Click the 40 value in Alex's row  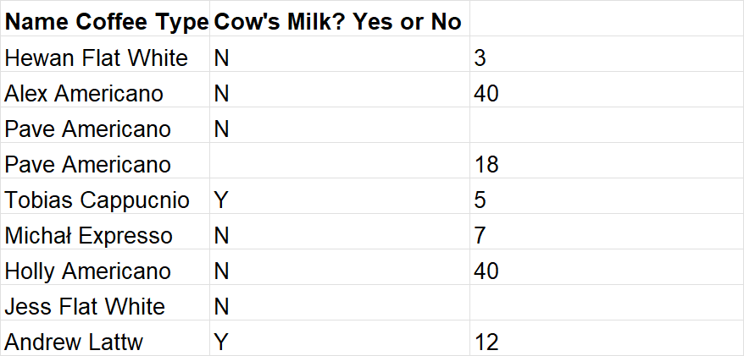tap(486, 93)
